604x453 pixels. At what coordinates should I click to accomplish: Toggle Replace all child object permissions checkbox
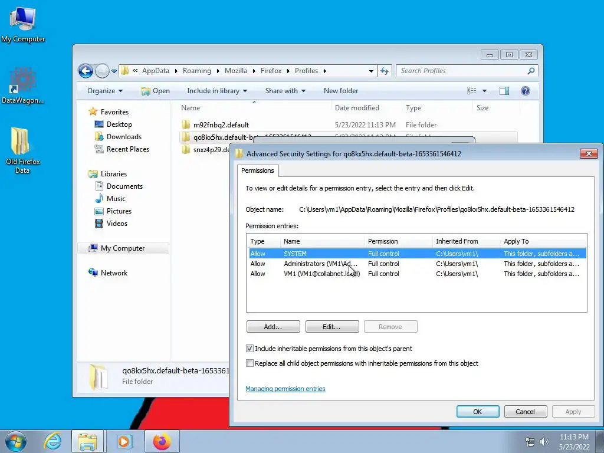tap(250, 363)
